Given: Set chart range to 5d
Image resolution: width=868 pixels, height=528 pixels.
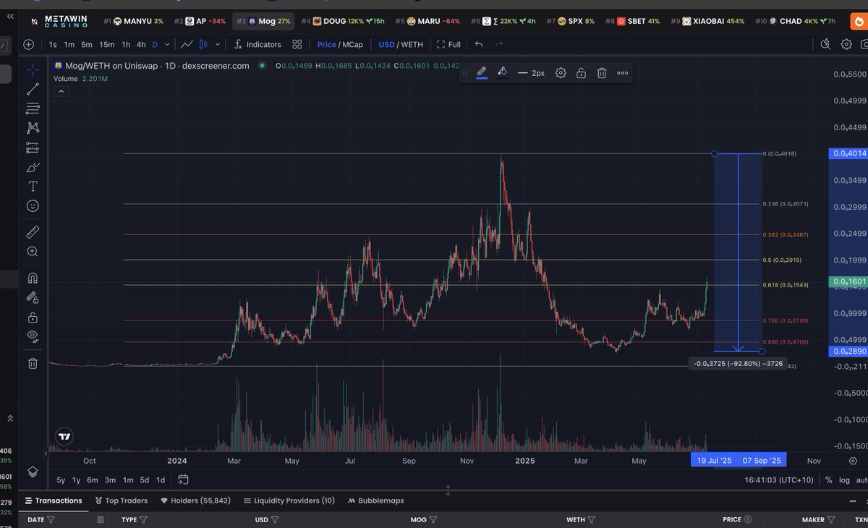Looking at the screenshot, I should coord(145,480).
